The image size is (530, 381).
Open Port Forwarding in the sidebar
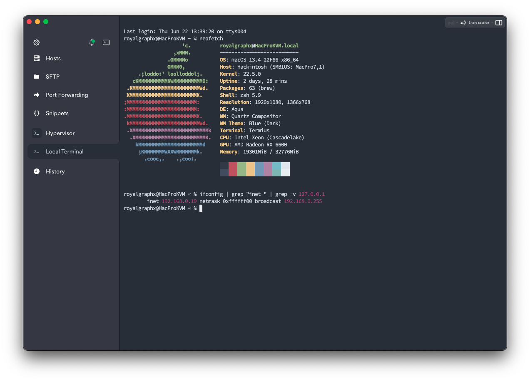(x=67, y=95)
